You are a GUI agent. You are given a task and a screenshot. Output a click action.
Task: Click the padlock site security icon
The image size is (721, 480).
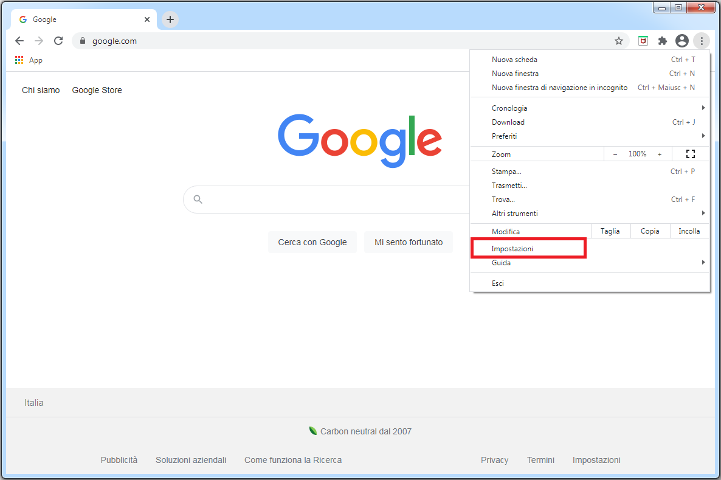pyautogui.click(x=83, y=41)
